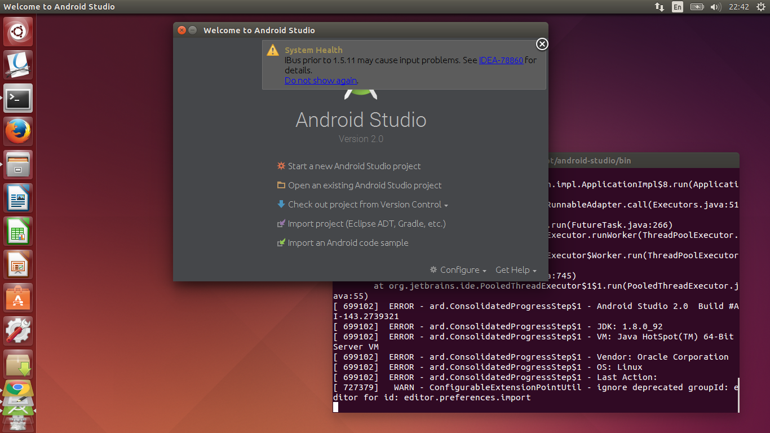Launch LibreOffice Calc spreadsheet icon
770x433 pixels.
coord(19,231)
